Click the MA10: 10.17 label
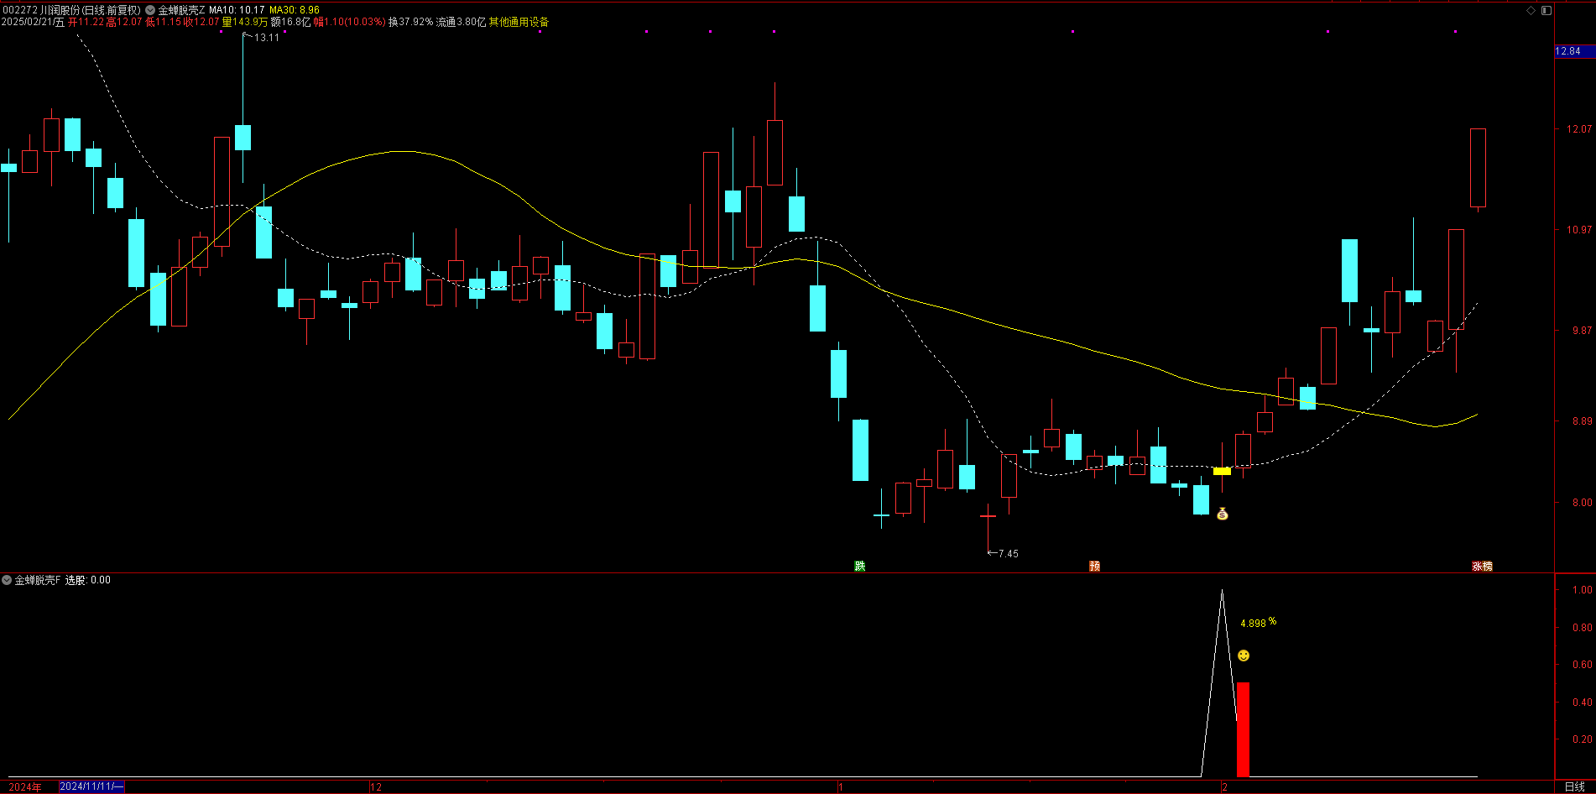Image resolution: width=1596 pixels, height=794 pixels. pyautogui.click(x=237, y=10)
